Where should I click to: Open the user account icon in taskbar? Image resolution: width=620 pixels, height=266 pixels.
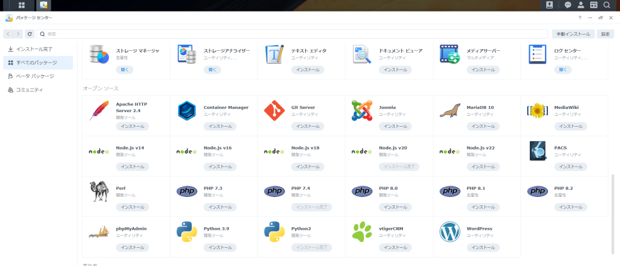click(581, 5)
